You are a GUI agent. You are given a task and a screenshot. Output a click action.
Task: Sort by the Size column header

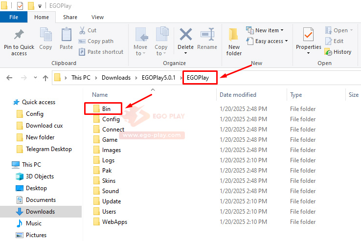353,95
